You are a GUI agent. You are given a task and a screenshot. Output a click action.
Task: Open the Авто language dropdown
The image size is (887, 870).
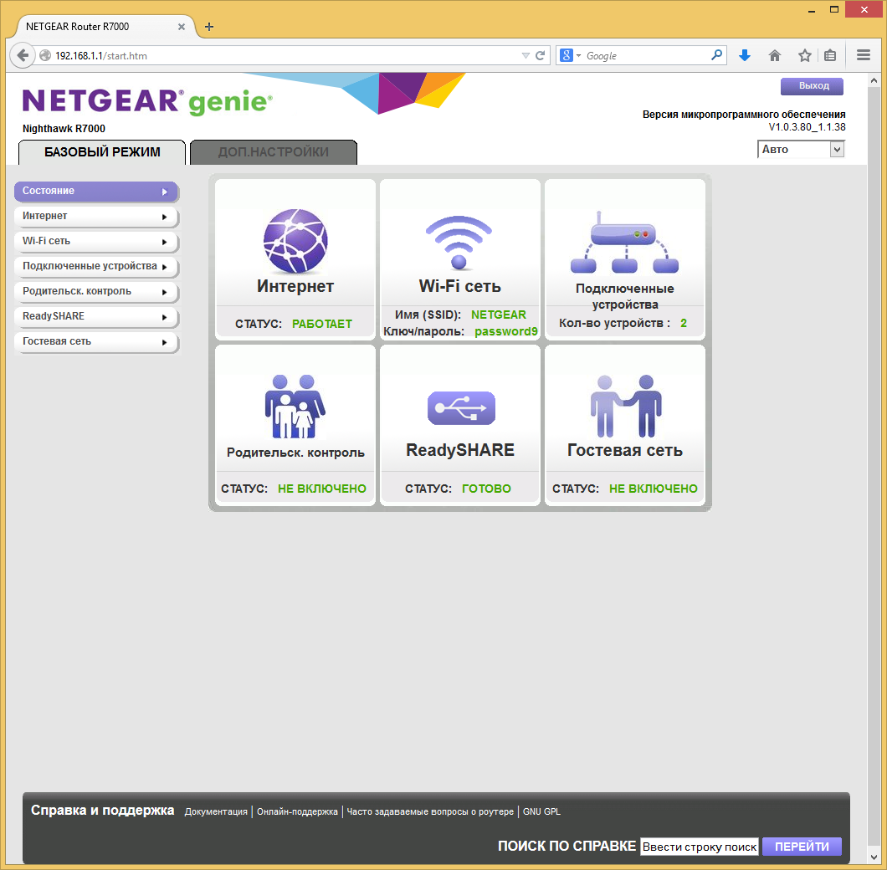[x=801, y=150]
